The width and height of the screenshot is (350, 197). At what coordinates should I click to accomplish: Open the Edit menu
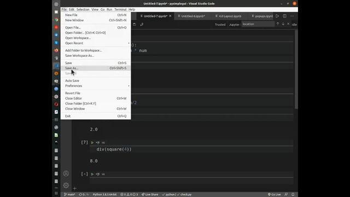pyautogui.click(x=72, y=9)
